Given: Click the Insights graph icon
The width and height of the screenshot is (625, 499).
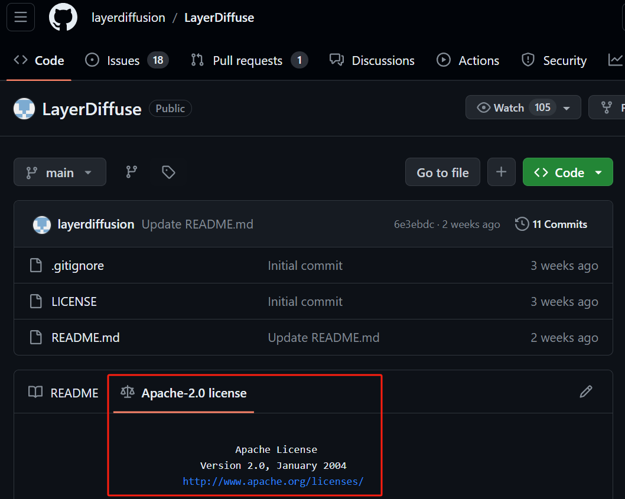Looking at the screenshot, I should (615, 60).
